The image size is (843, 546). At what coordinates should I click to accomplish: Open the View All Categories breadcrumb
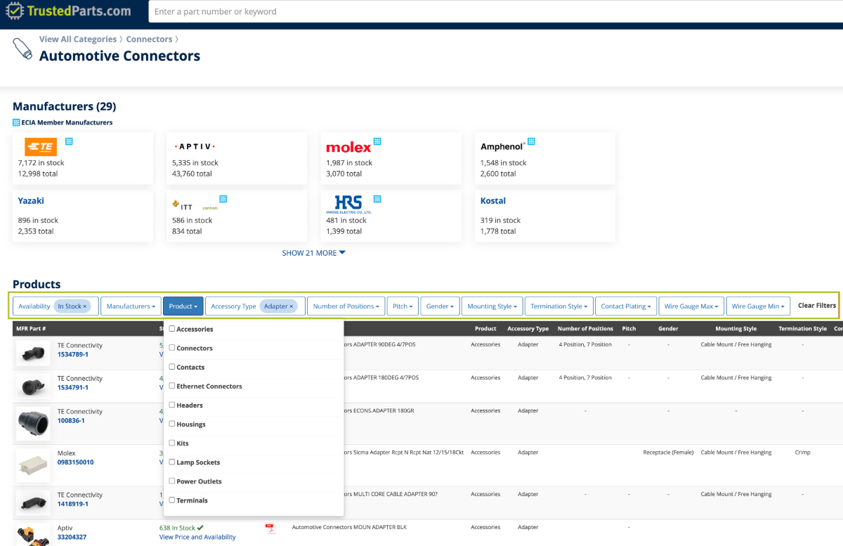pos(78,39)
